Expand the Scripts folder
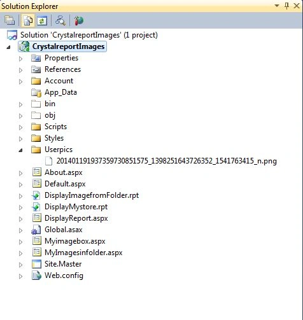Image resolution: width=303 pixels, height=320 pixels. pyautogui.click(x=20, y=127)
